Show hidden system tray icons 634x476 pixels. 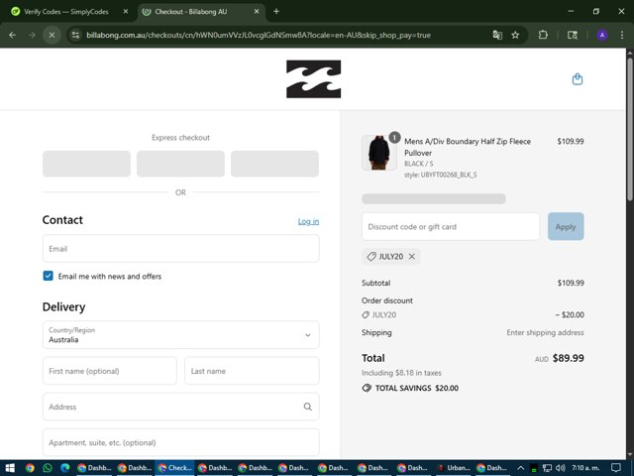click(520, 468)
